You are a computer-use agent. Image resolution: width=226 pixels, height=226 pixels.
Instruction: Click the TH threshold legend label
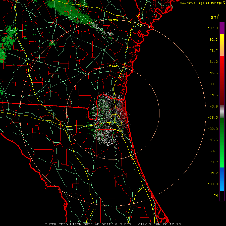(216, 195)
